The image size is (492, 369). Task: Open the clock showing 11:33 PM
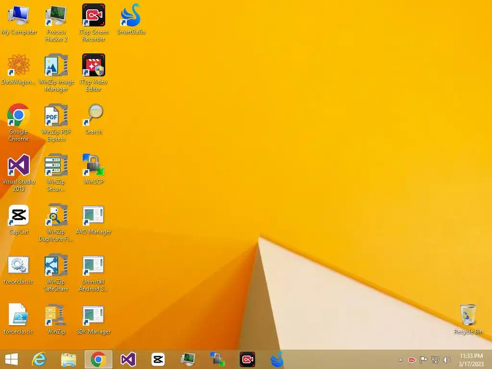click(x=471, y=360)
